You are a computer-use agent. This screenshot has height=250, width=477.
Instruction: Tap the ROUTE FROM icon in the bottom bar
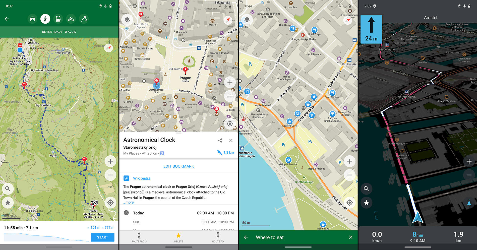(139, 237)
